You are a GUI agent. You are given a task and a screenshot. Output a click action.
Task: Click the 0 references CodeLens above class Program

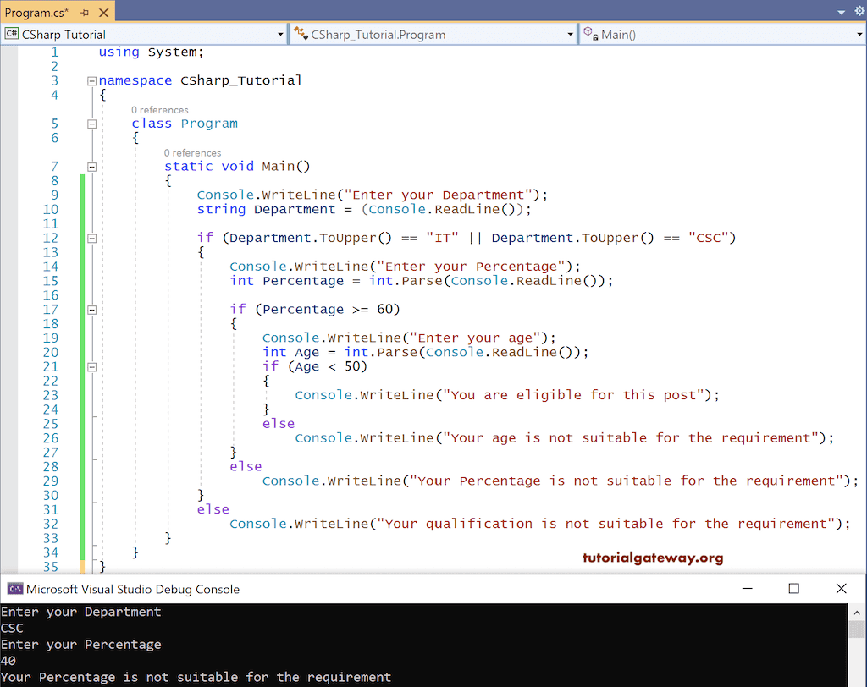tap(159, 109)
